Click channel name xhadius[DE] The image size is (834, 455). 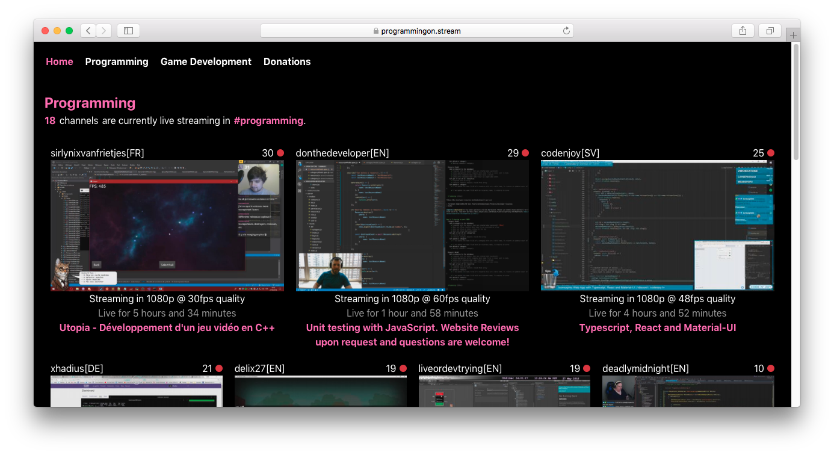pyautogui.click(x=76, y=368)
